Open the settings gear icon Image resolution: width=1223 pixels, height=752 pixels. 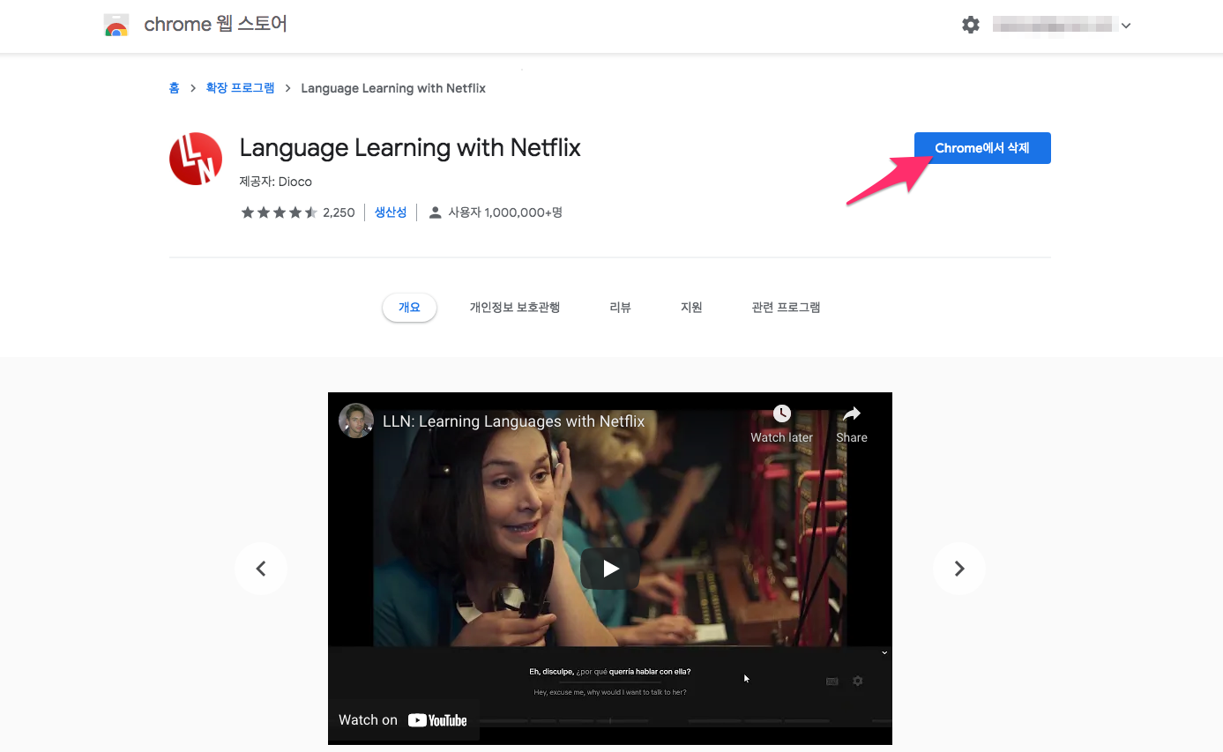(971, 25)
